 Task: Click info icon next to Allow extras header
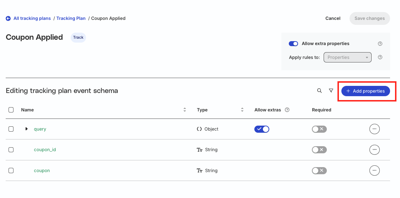pyautogui.click(x=287, y=110)
